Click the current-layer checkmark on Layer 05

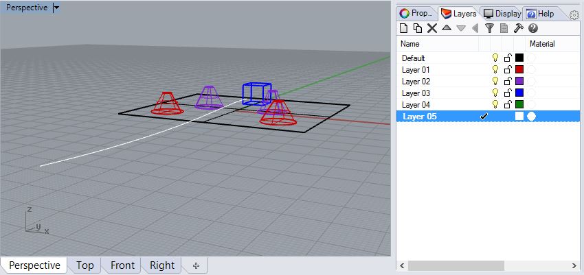(x=484, y=117)
